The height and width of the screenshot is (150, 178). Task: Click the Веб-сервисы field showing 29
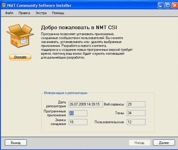136,104
